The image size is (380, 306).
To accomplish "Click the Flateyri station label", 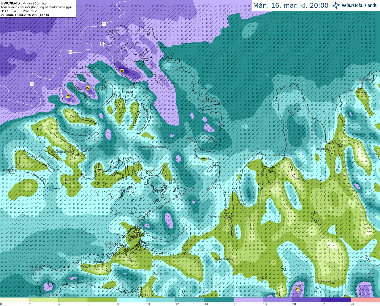I will [x=75, y=87].
